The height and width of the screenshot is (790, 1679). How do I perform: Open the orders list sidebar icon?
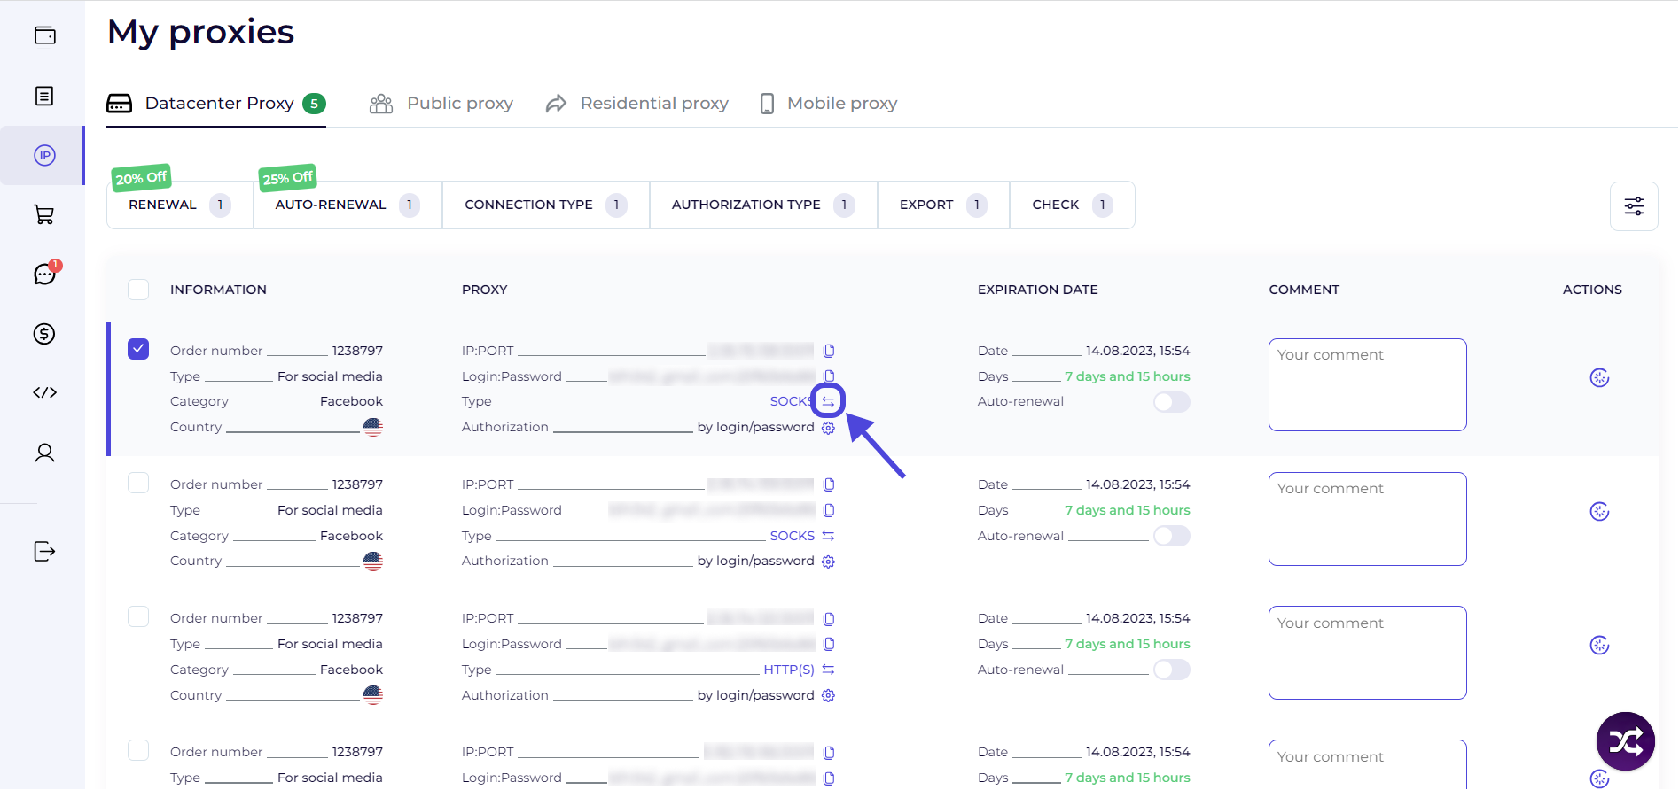(44, 96)
